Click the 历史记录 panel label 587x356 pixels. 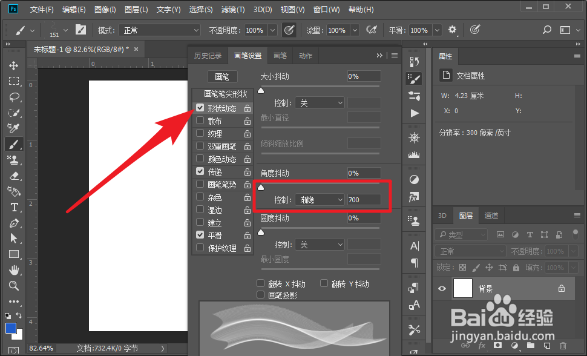point(208,55)
